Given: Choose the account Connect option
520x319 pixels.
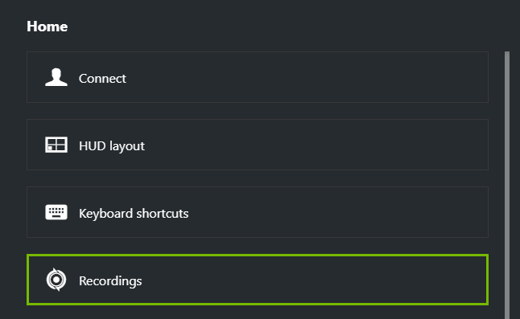Looking at the screenshot, I should point(258,77).
